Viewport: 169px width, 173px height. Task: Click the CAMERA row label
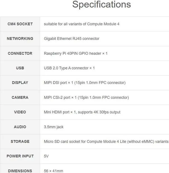click(20, 97)
